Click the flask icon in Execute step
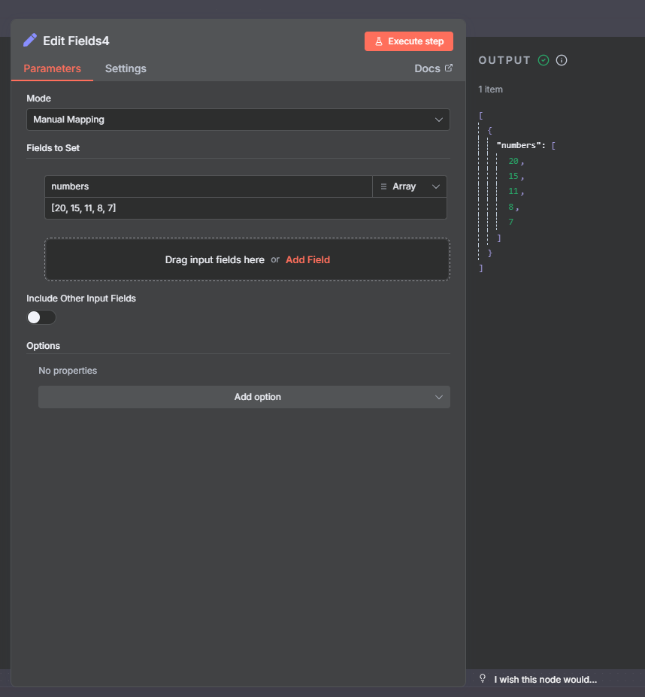Screen dimensions: 645x697 [379, 41]
